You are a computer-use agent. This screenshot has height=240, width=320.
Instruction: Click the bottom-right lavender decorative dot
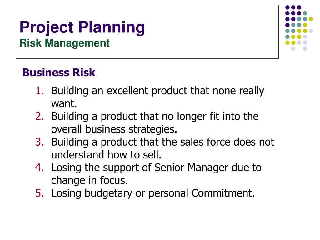(305, 48)
